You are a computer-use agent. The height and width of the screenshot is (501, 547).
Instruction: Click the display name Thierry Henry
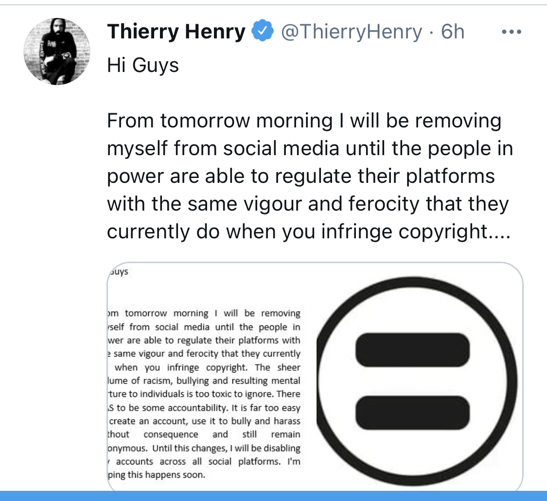pyautogui.click(x=176, y=31)
